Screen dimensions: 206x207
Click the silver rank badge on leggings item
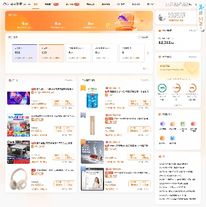pos(83,115)
